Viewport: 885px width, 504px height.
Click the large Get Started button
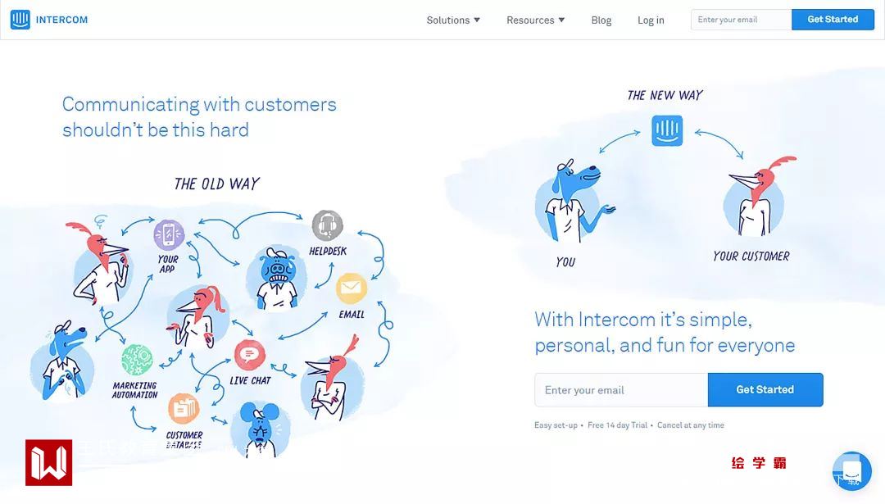click(765, 390)
